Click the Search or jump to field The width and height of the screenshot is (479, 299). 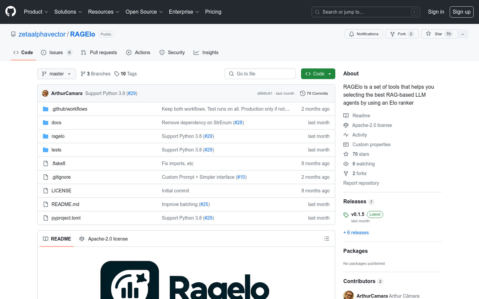(366, 12)
